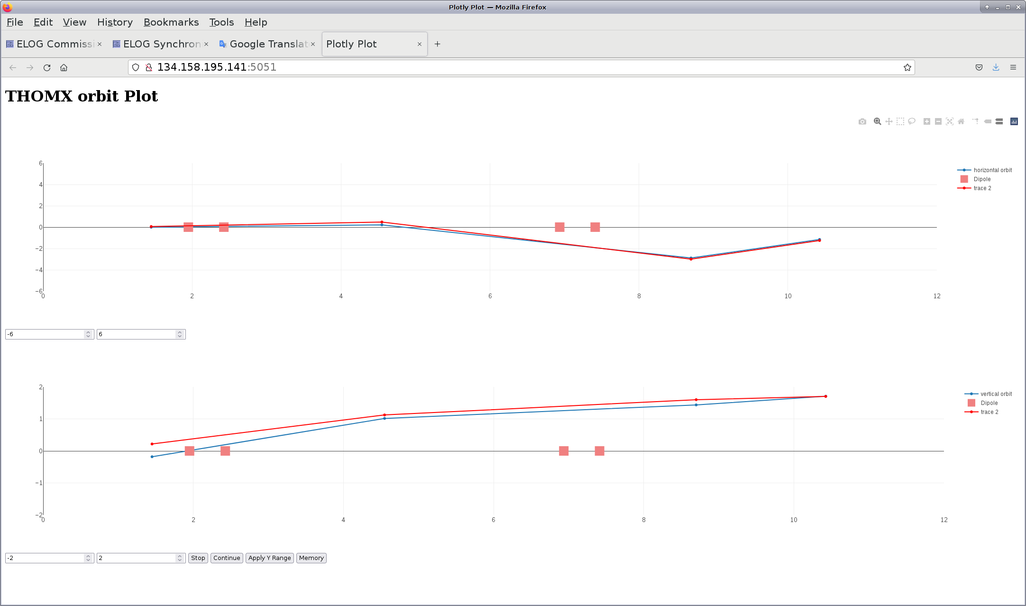This screenshot has height=606, width=1026.
Task: Download plot as PNG camera icon
Action: click(862, 122)
